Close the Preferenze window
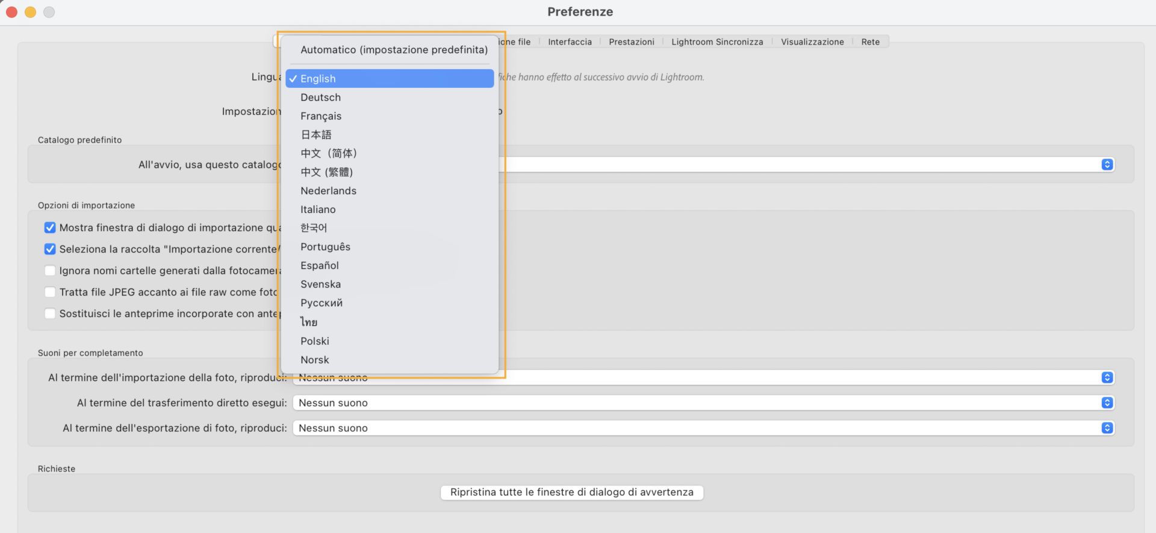 [x=11, y=12]
